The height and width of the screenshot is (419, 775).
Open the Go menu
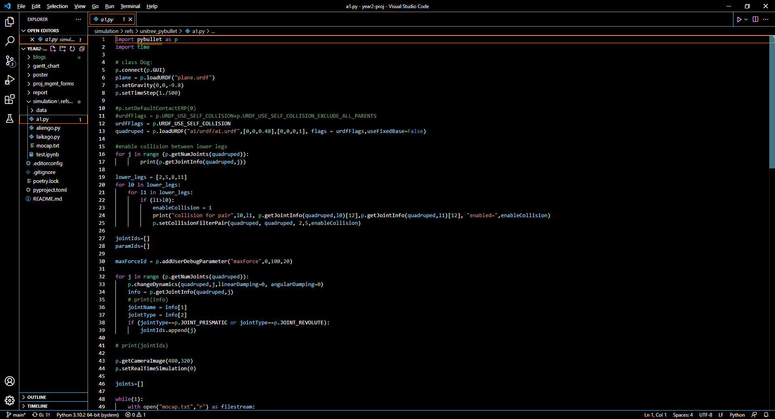[95, 6]
